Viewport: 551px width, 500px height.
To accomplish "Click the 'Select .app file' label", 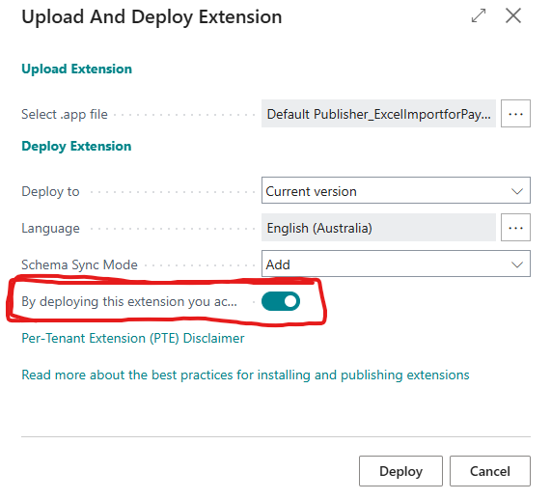I will click(x=65, y=115).
